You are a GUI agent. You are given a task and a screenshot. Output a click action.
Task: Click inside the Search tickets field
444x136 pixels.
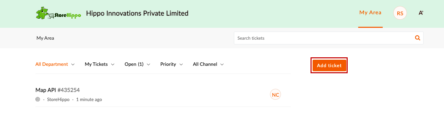(x=323, y=38)
